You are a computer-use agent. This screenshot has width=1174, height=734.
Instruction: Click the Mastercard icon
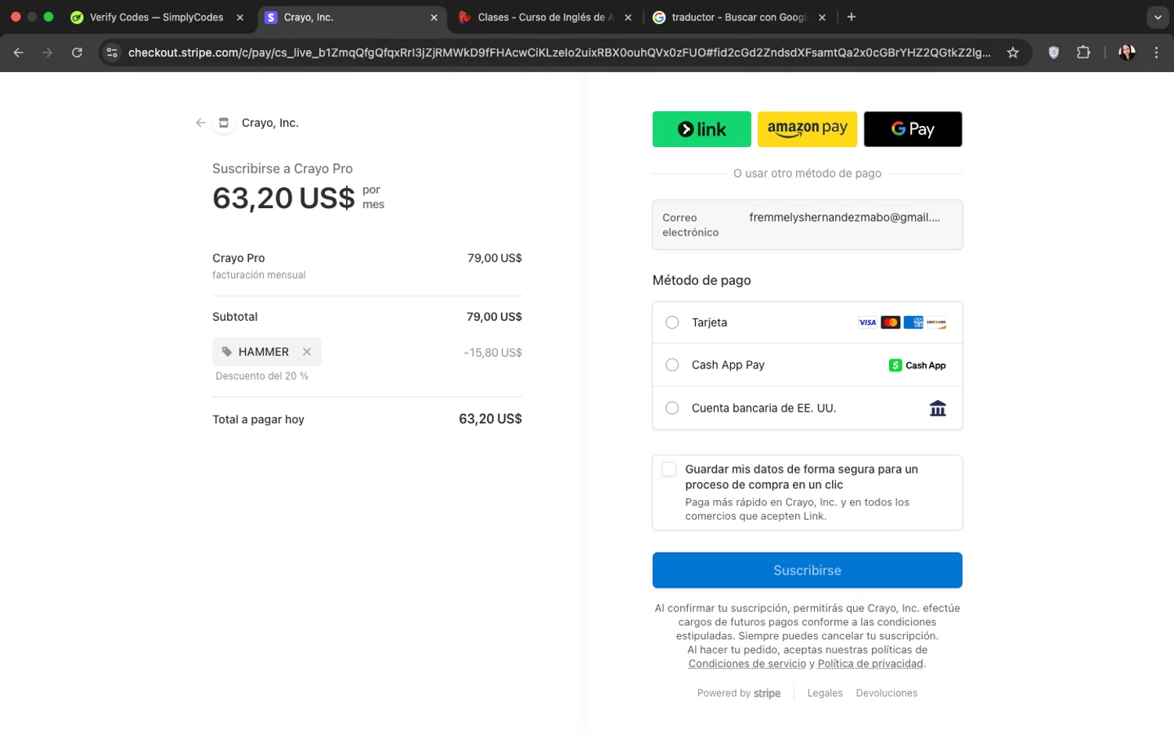891,322
